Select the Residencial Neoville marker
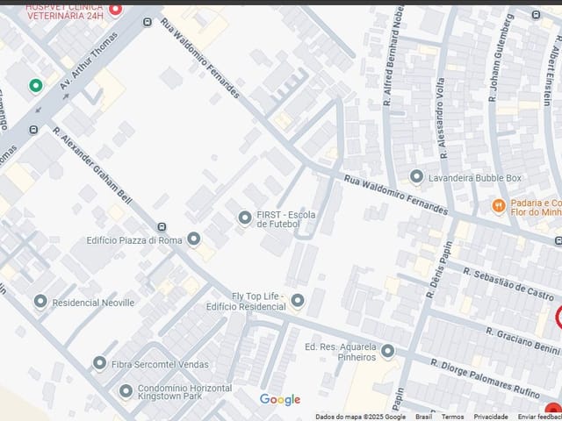The height and width of the screenshot is (421, 562). click(x=40, y=302)
